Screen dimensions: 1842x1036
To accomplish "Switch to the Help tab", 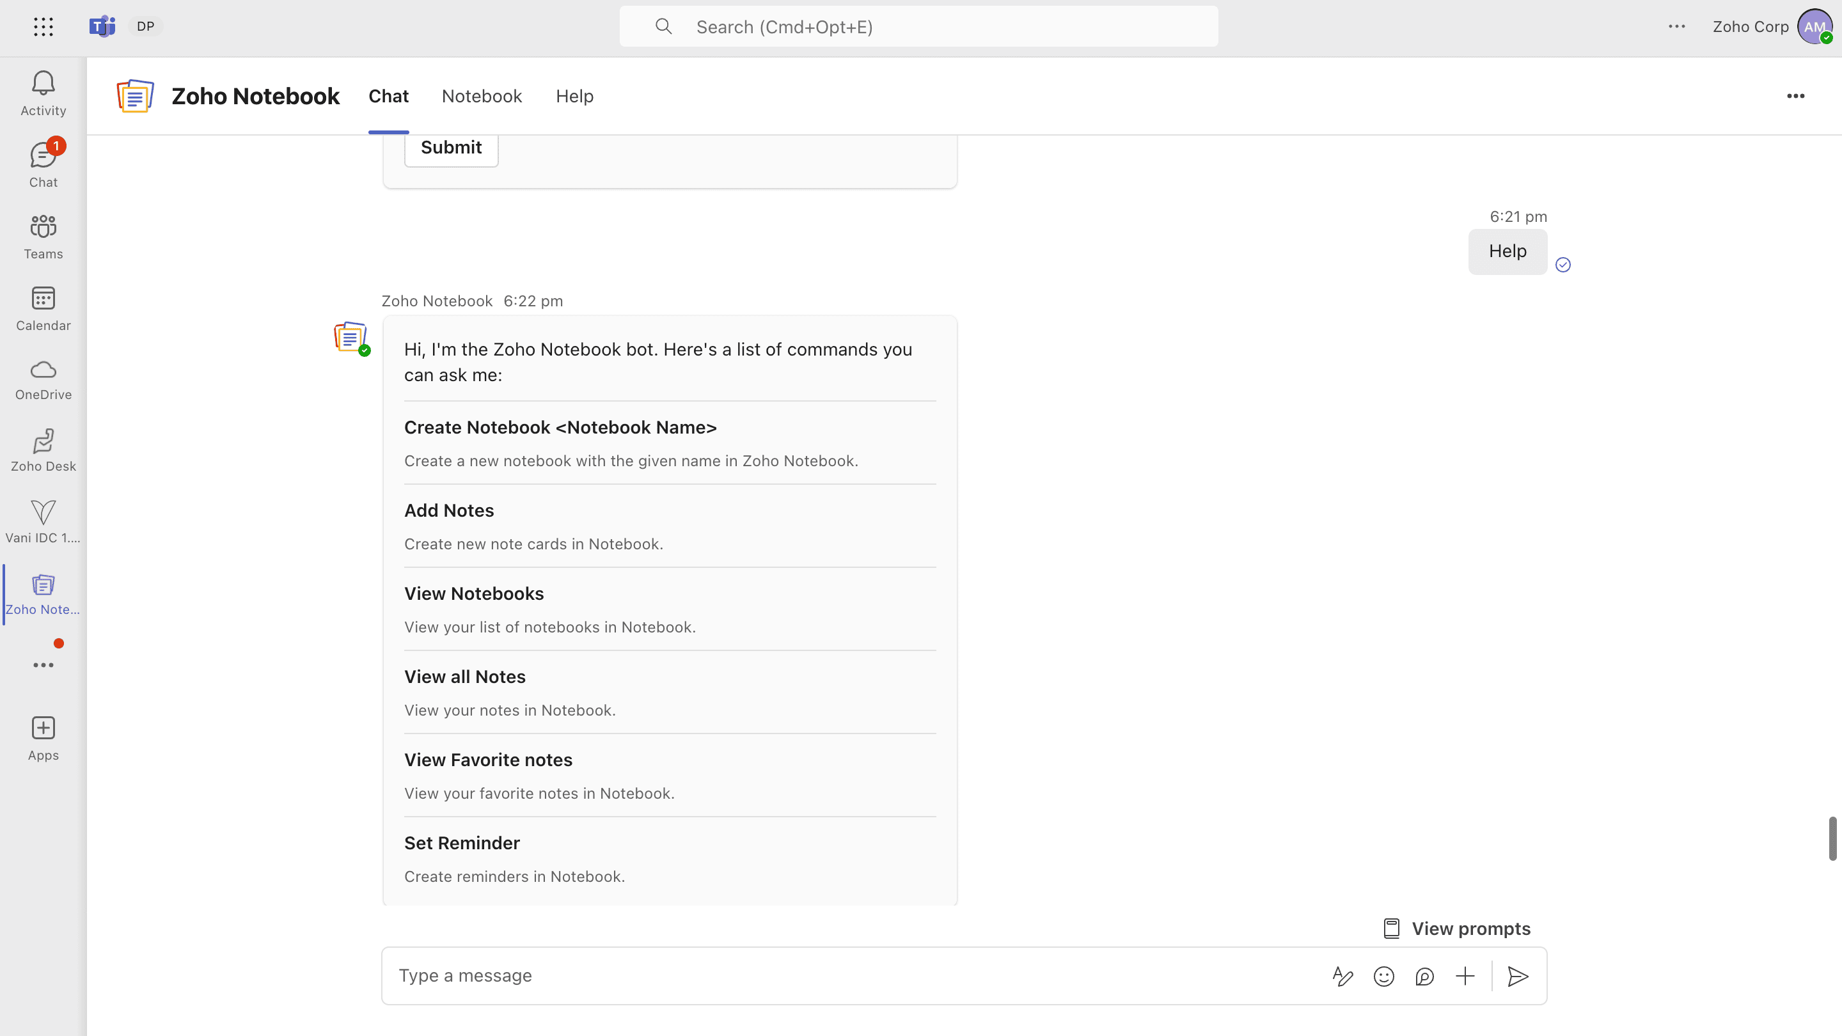I will 574,96.
